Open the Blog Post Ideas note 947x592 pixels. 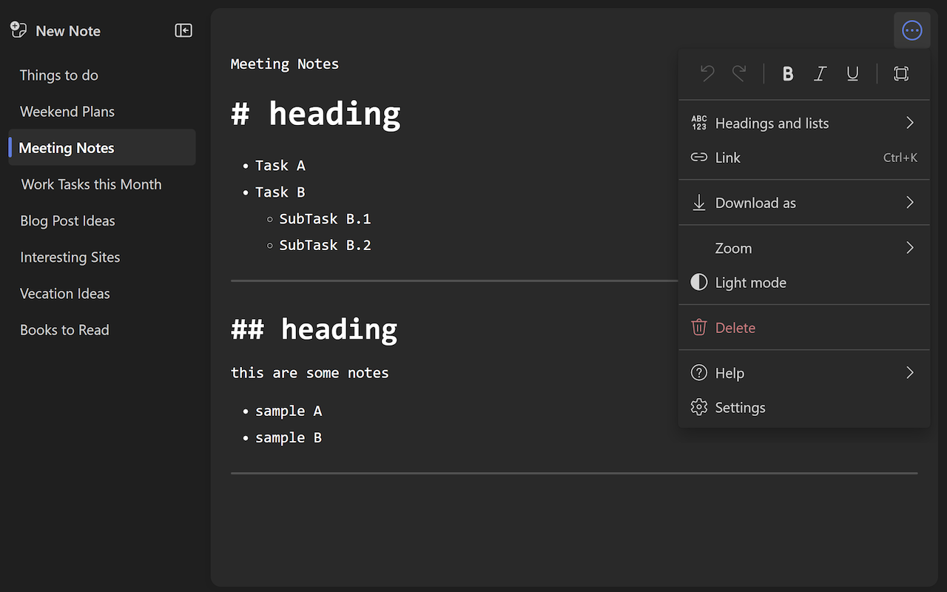tap(67, 221)
